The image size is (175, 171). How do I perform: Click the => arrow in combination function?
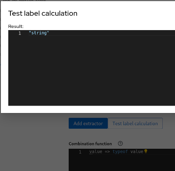[107, 151]
